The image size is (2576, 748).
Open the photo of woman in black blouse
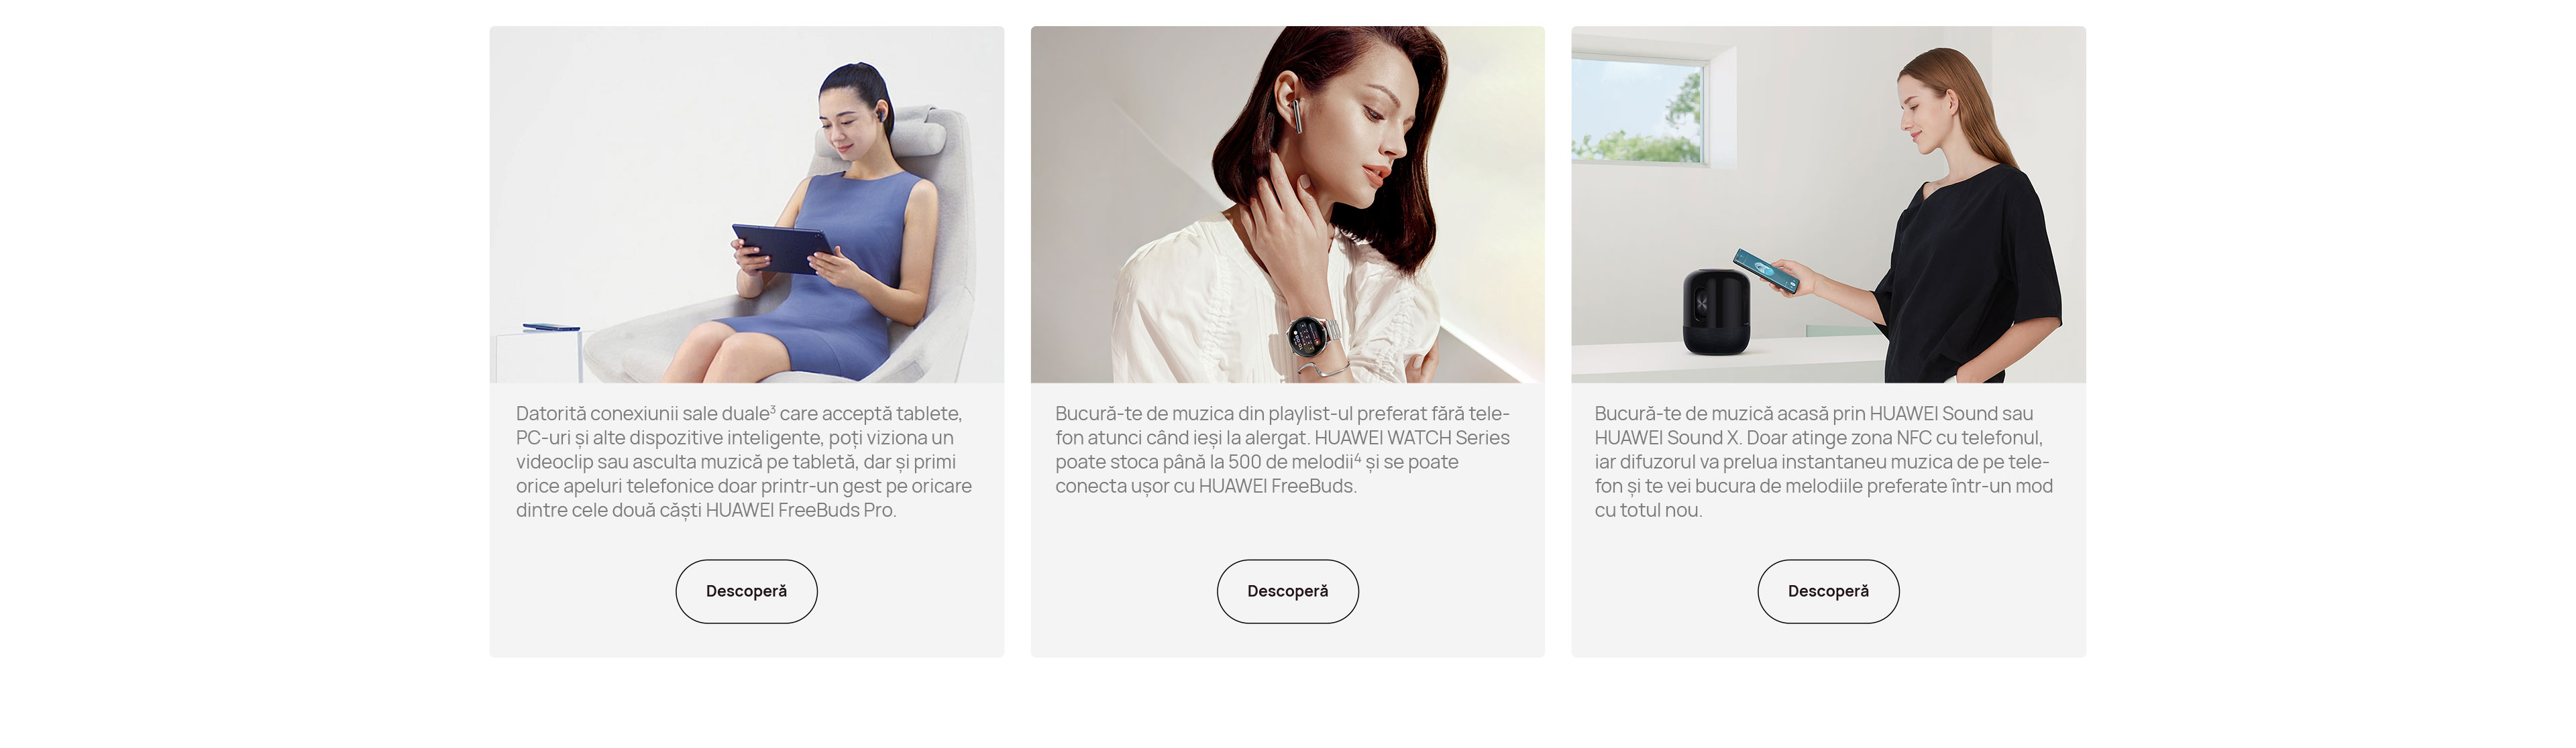(1828, 204)
